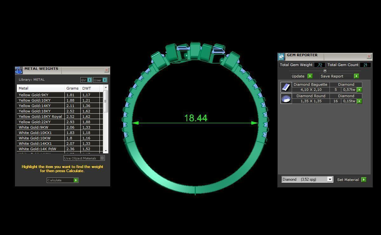The height and width of the screenshot is (235, 381).
Task: Click the Diamond Round gem thumbnail
Action: click(x=286, y=98)
